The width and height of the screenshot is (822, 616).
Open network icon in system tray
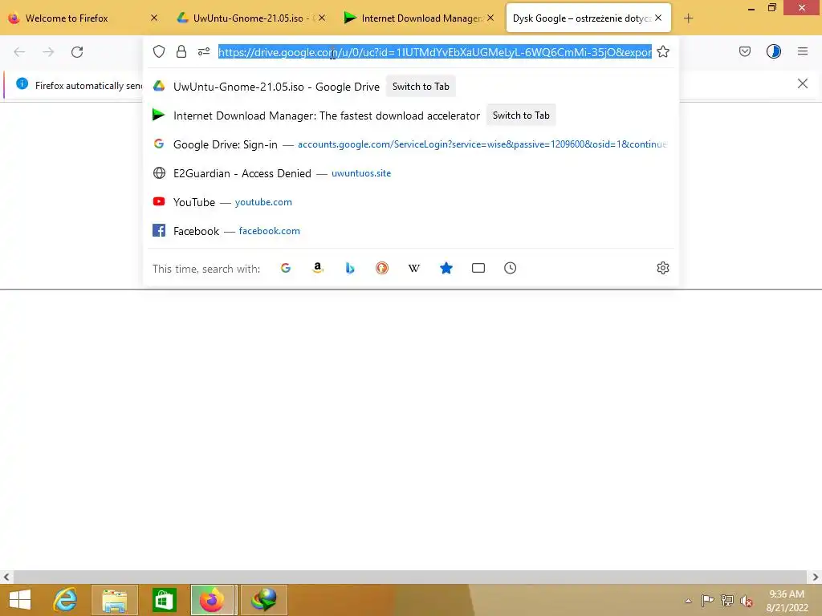point(727,601)
